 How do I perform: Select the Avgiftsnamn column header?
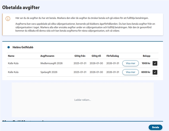tap(47, 56)
